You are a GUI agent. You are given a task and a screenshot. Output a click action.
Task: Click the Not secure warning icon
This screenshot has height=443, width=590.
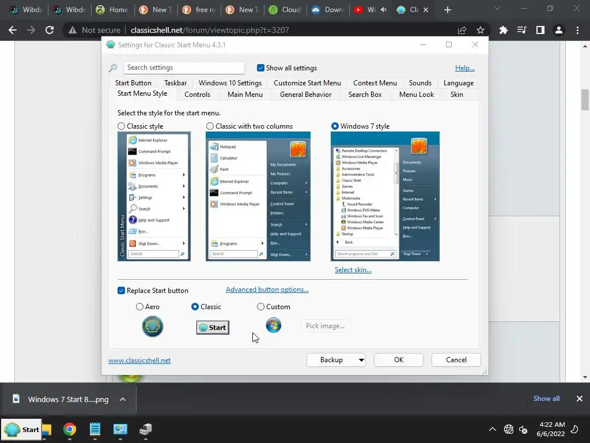click(x=73, y=30)
